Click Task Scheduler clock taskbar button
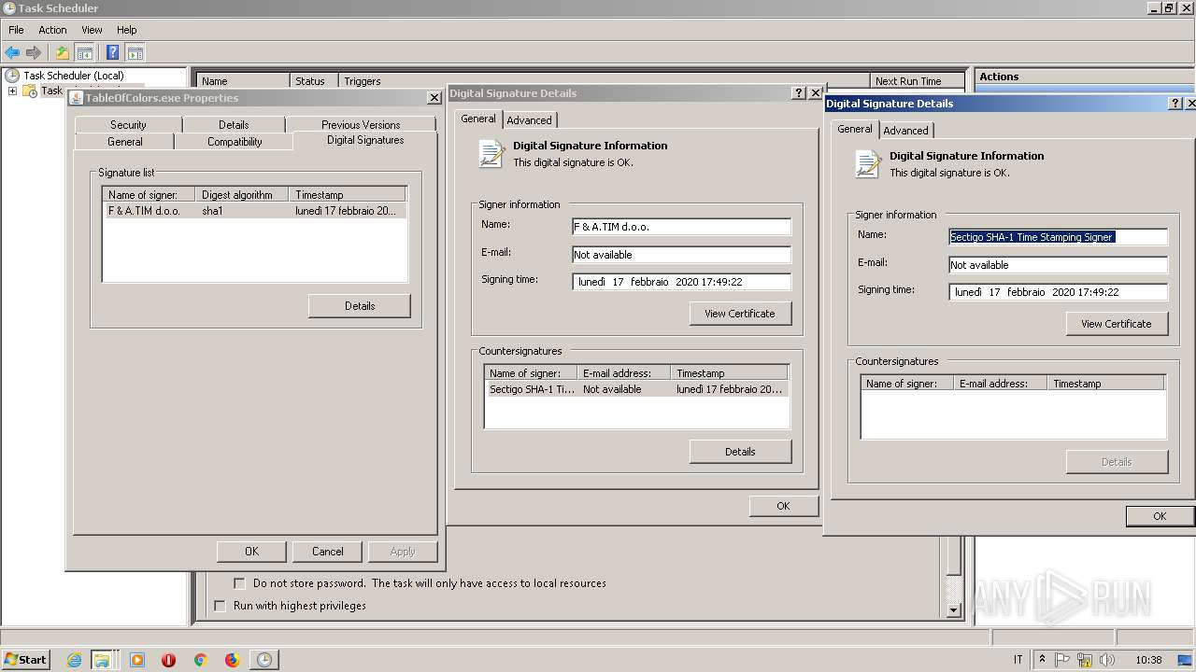Screen dimensions: 1196x672 pyautogui.click(x=264, y=660)
